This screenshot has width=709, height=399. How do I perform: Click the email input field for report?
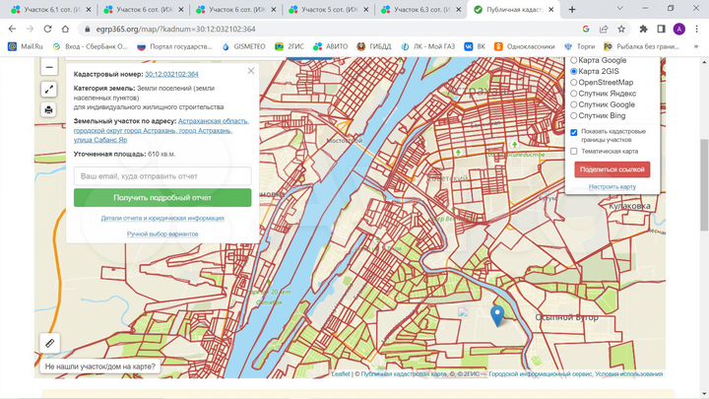point(162,175)
